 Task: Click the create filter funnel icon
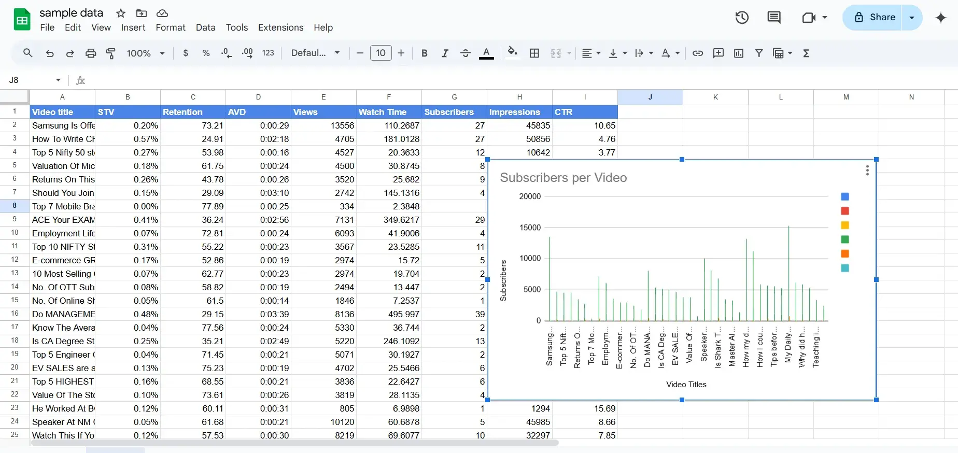(759, 53)
